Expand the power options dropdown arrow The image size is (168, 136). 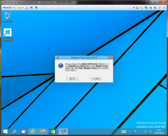pyautogui.click(x=23, y=8)
